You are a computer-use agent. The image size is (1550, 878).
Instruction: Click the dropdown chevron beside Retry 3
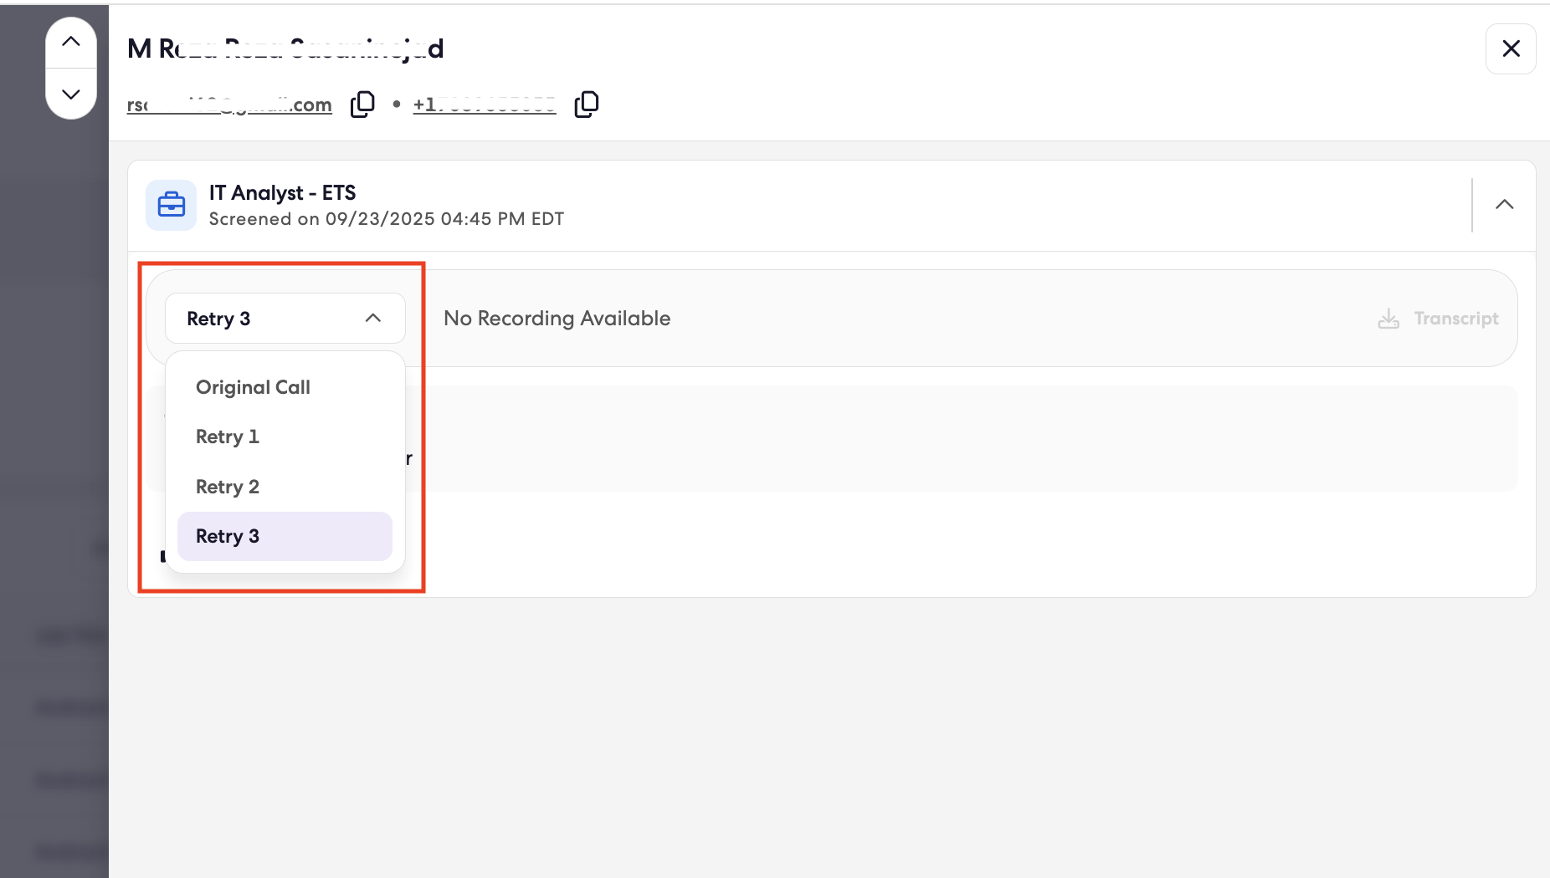373,319
